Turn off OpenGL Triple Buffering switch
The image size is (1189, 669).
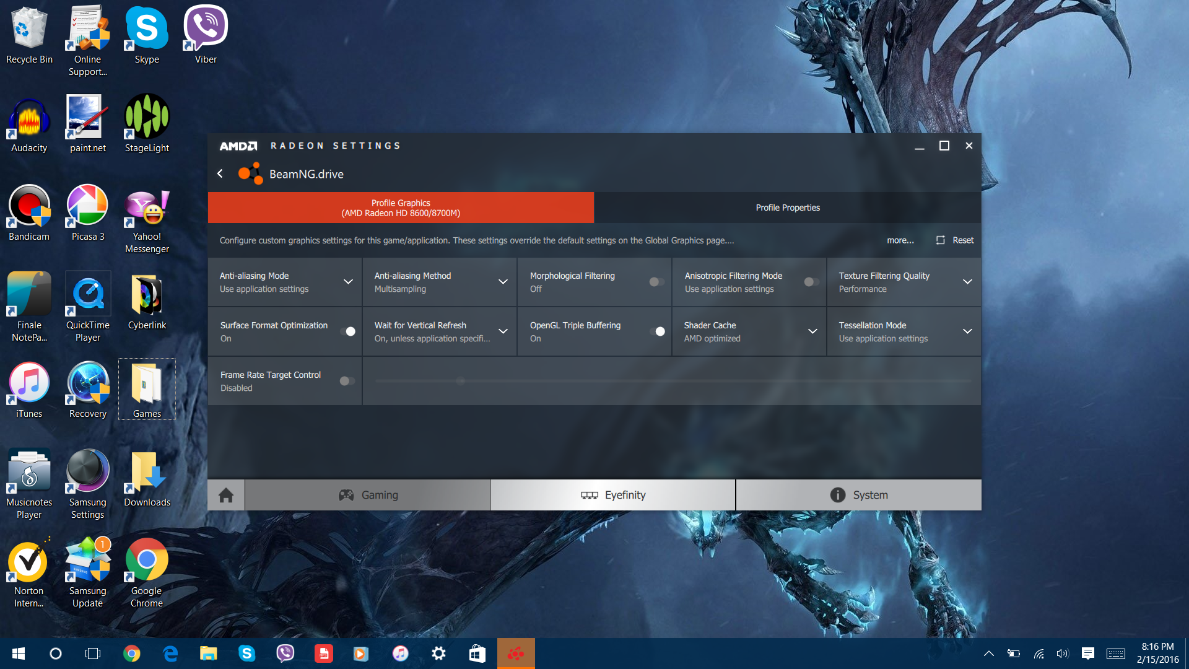pyautogui.click(x=657, y=331)
